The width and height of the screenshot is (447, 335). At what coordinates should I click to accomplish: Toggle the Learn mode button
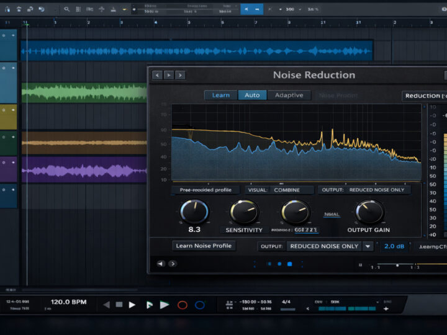[220, 95]
